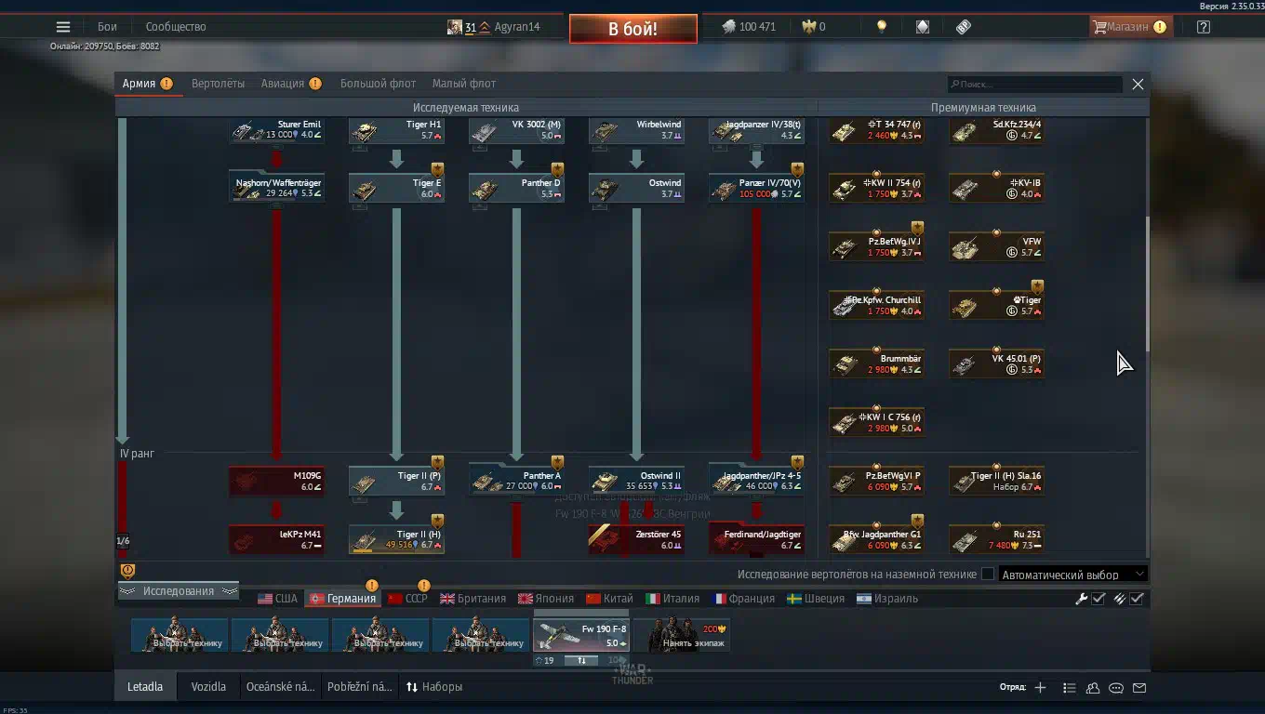Viewport: 1265px width, 714px height.
Task: Toggle the last checkbox in the country row
Action: (x=1137, y=599)
